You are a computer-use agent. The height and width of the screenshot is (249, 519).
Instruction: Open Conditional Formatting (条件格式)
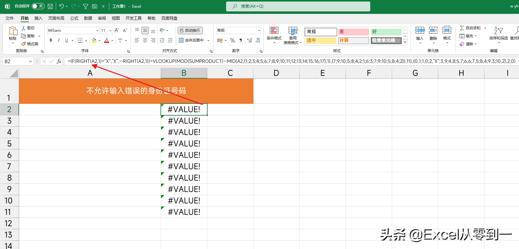click(274, 35)
